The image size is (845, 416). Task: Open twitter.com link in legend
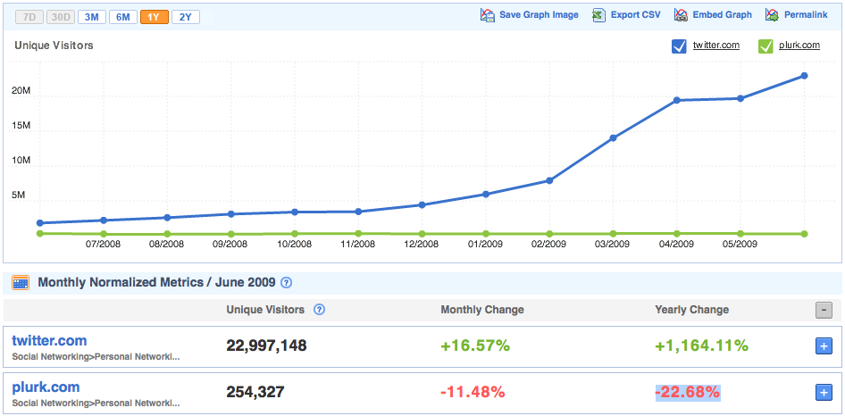coord(716,46)
